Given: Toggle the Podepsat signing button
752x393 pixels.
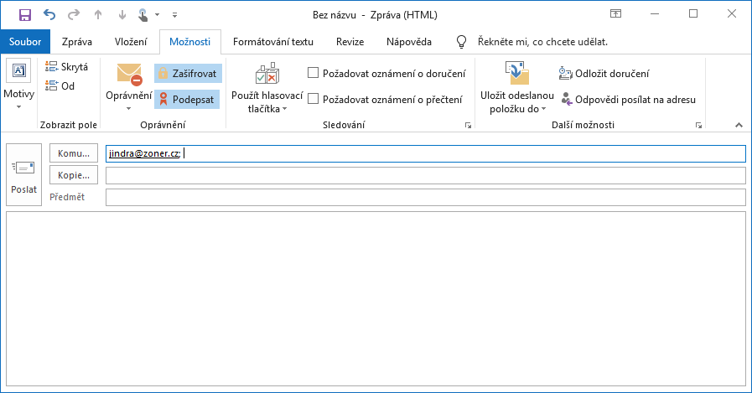Looking at the screenshot, I should [x=188, y=100].
